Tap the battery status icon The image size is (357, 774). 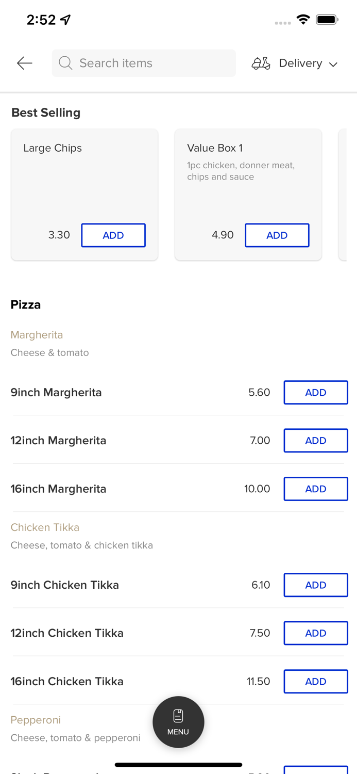(x=327, y=20)
